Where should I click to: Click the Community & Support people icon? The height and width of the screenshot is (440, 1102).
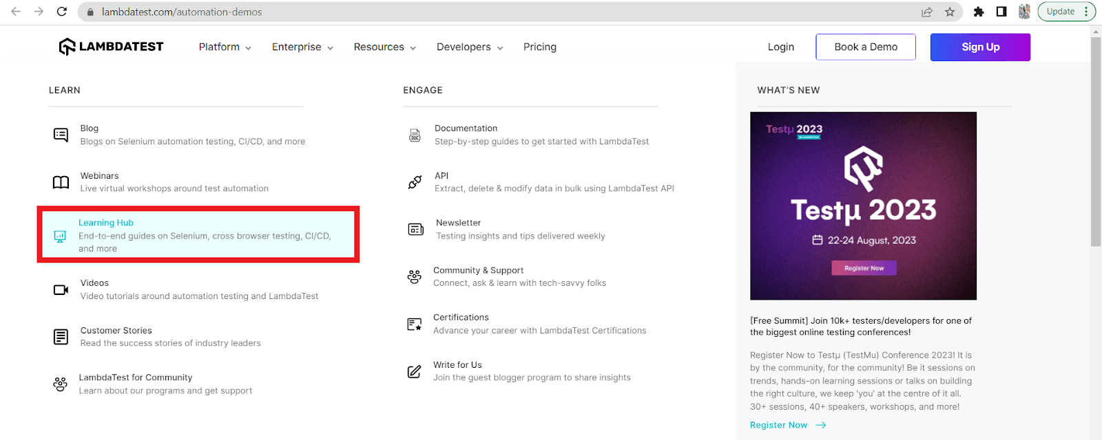414,276
